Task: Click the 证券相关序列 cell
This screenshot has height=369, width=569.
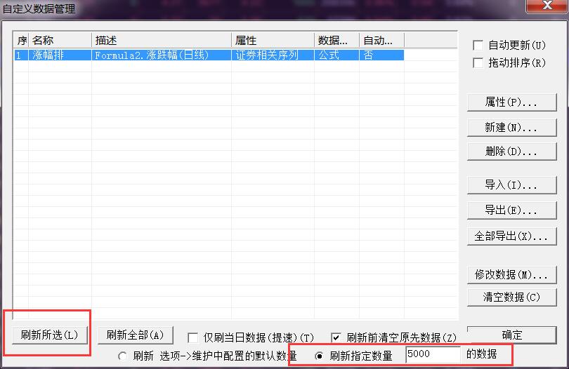Action: click(x=273, y=55)
